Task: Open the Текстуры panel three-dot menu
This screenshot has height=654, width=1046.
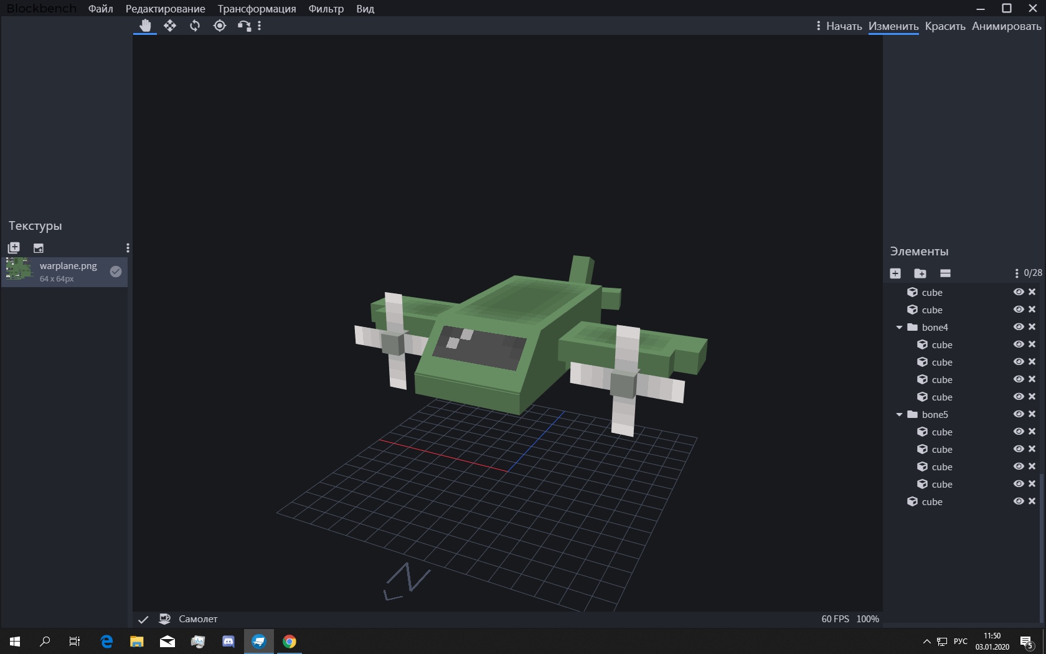Action: (x=128, y=248)
